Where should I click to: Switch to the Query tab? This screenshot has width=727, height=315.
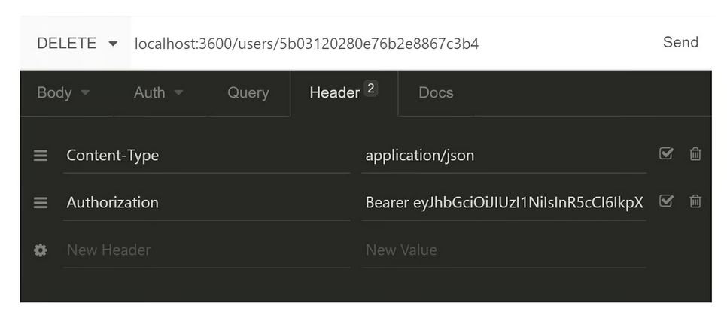tap(248, 93)
